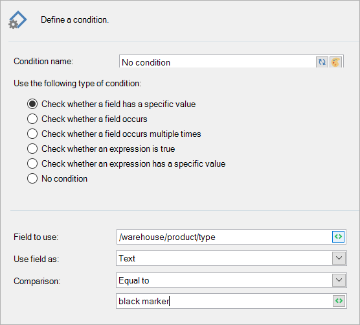Click the green brackets icon beside black marker
This screenshot has height=325, width=360.
coord(339,301)
